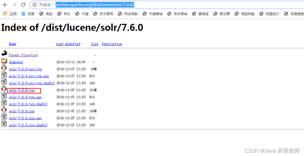
Task: Sort listing by Description column
Action: point(112,44)
